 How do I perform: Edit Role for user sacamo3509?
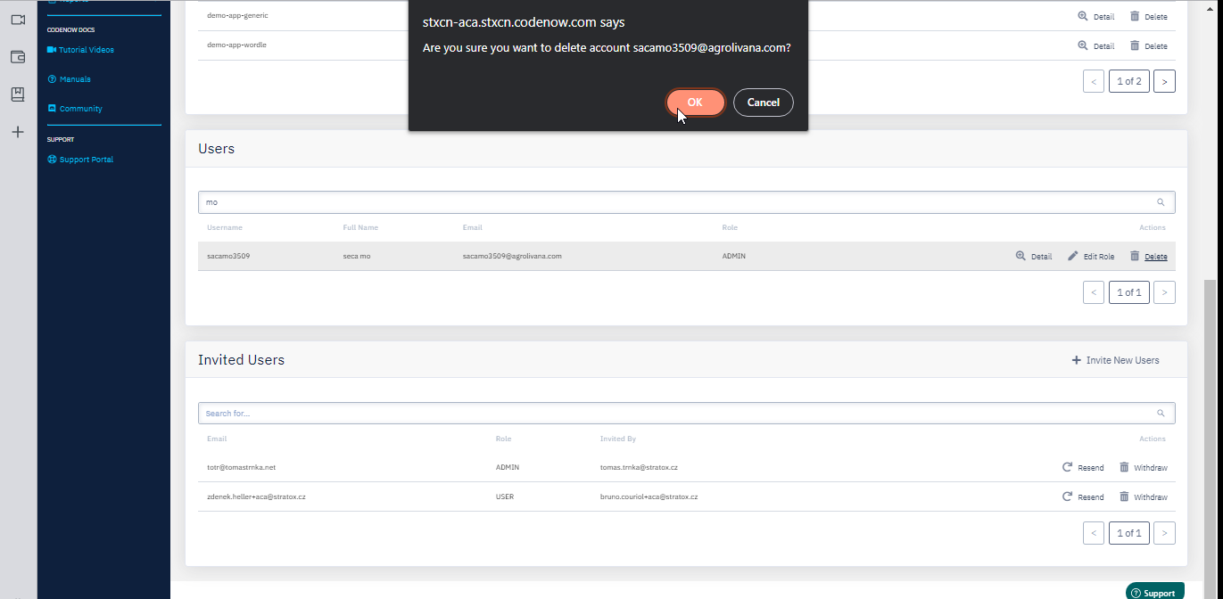(1091, 257)
